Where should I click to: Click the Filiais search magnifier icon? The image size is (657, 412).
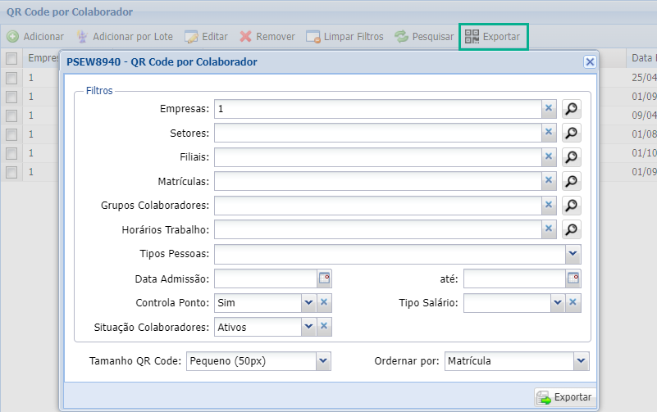(x=572, y=156)
